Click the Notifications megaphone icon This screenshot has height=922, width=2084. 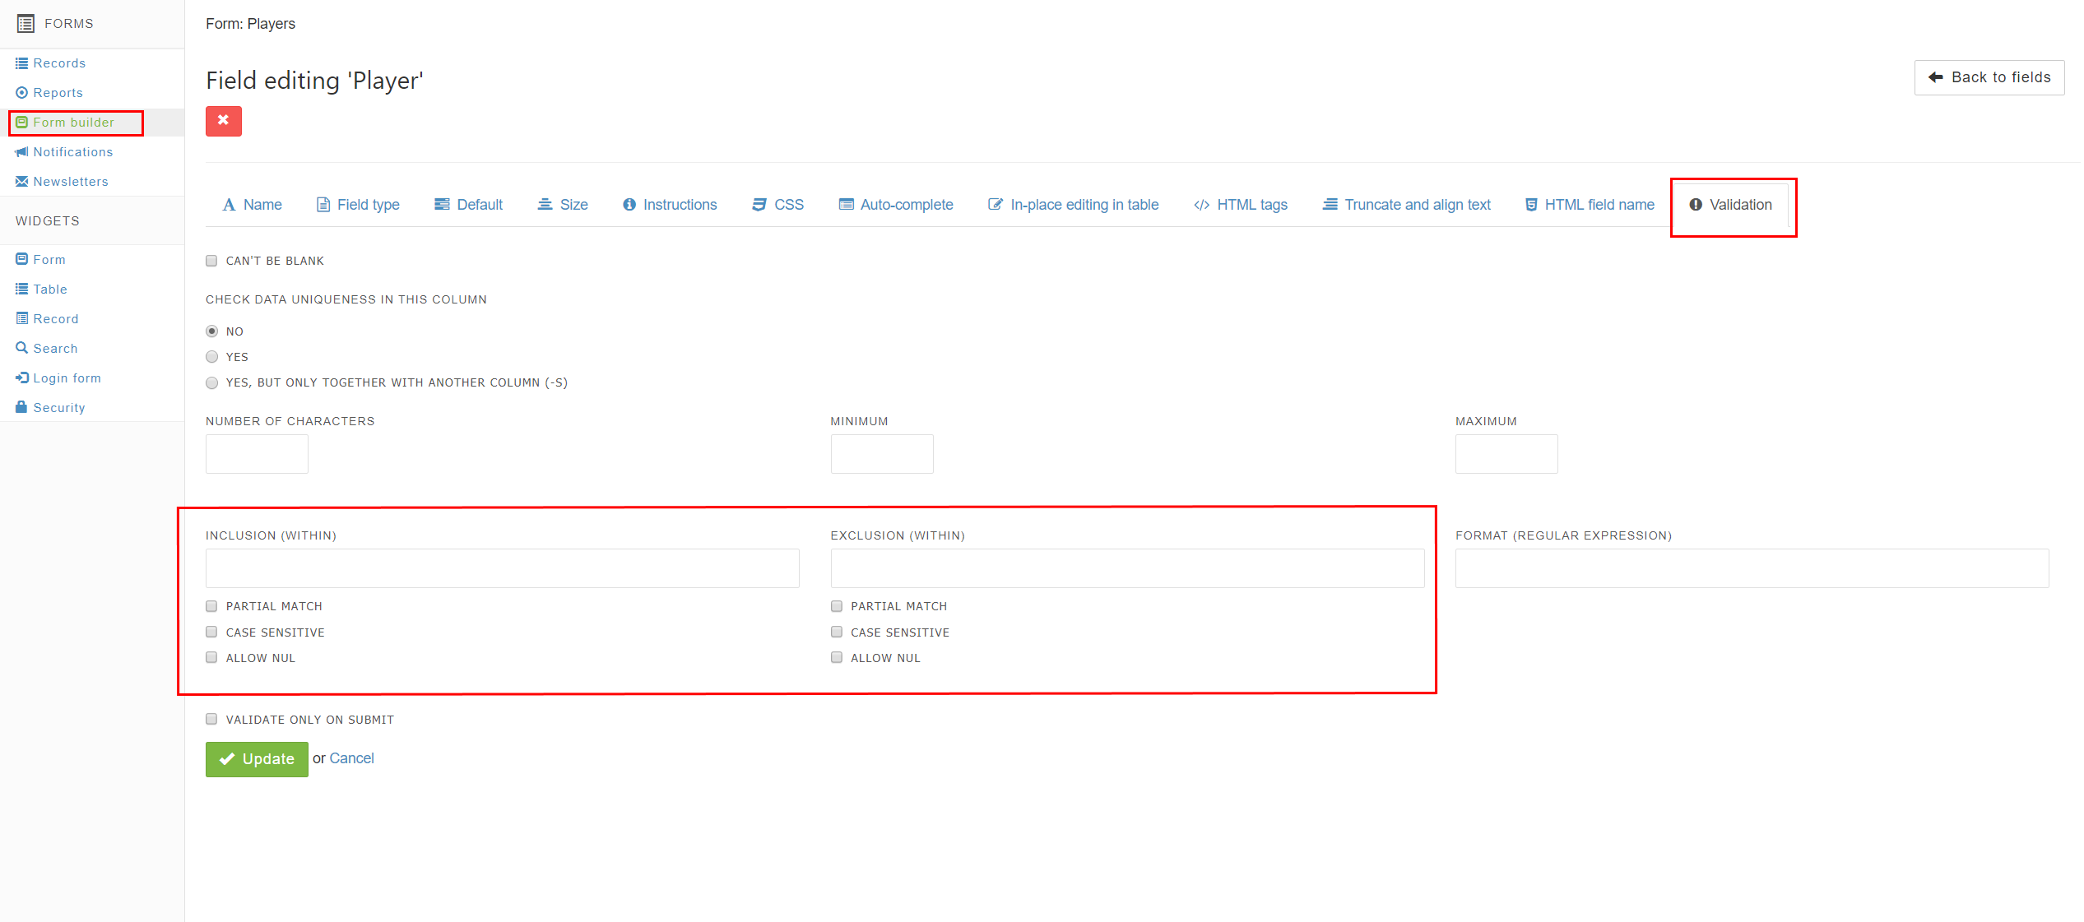click(22, 152)
